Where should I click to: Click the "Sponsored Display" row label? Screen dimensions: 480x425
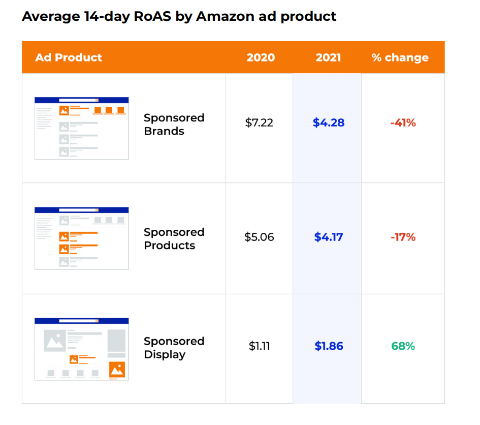(174, 348)
